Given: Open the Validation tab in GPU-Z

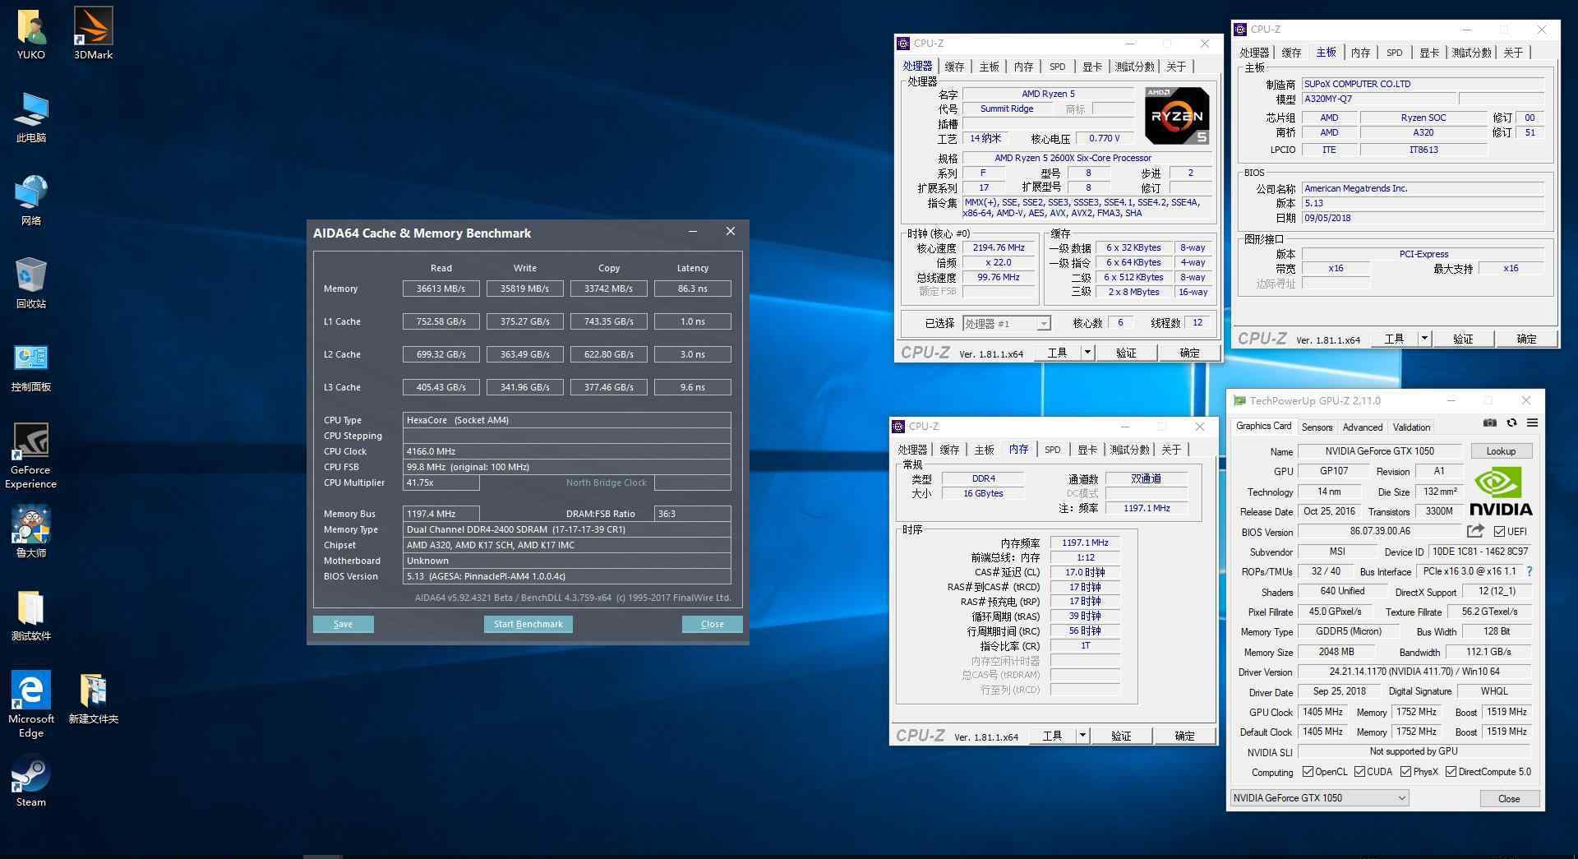Looking at the screenshot, I should tap(1411, 427).
